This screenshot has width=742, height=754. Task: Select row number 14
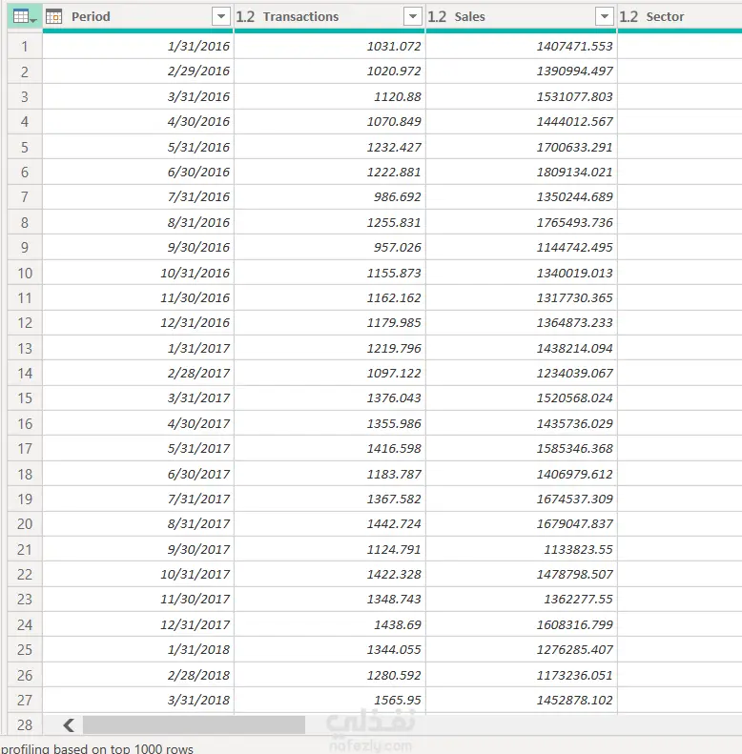pos(25,373)
